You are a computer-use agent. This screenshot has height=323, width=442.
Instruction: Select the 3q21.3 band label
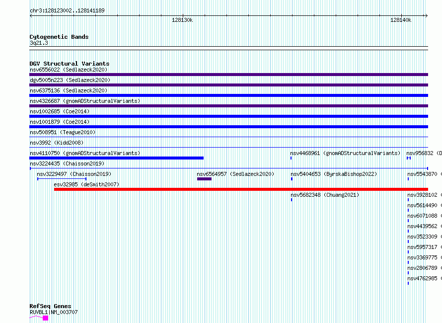(39, 43)
